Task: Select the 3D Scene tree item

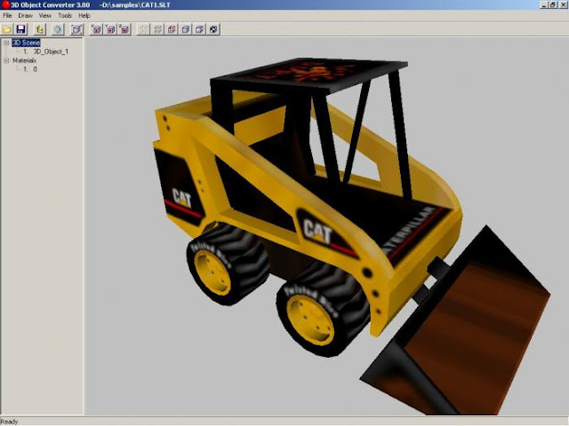Action: click(26, 43)
